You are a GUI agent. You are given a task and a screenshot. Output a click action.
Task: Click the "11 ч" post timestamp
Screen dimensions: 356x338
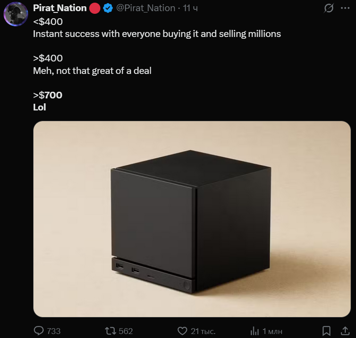click(190, 8)
